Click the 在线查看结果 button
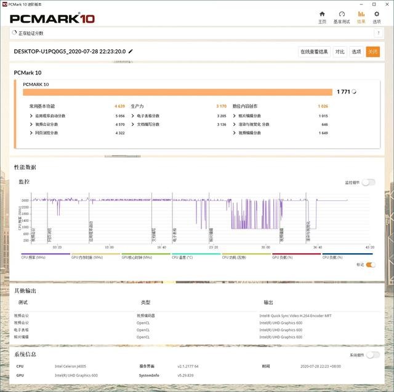The image size is (394, 392). pos(314,52)
